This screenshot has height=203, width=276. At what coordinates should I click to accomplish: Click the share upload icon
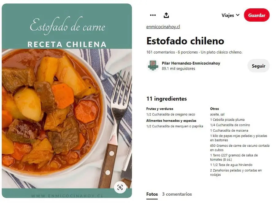coord(166,15)
